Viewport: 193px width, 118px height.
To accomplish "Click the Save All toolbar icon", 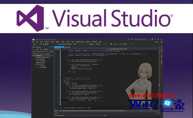I will tap(48, 44).
